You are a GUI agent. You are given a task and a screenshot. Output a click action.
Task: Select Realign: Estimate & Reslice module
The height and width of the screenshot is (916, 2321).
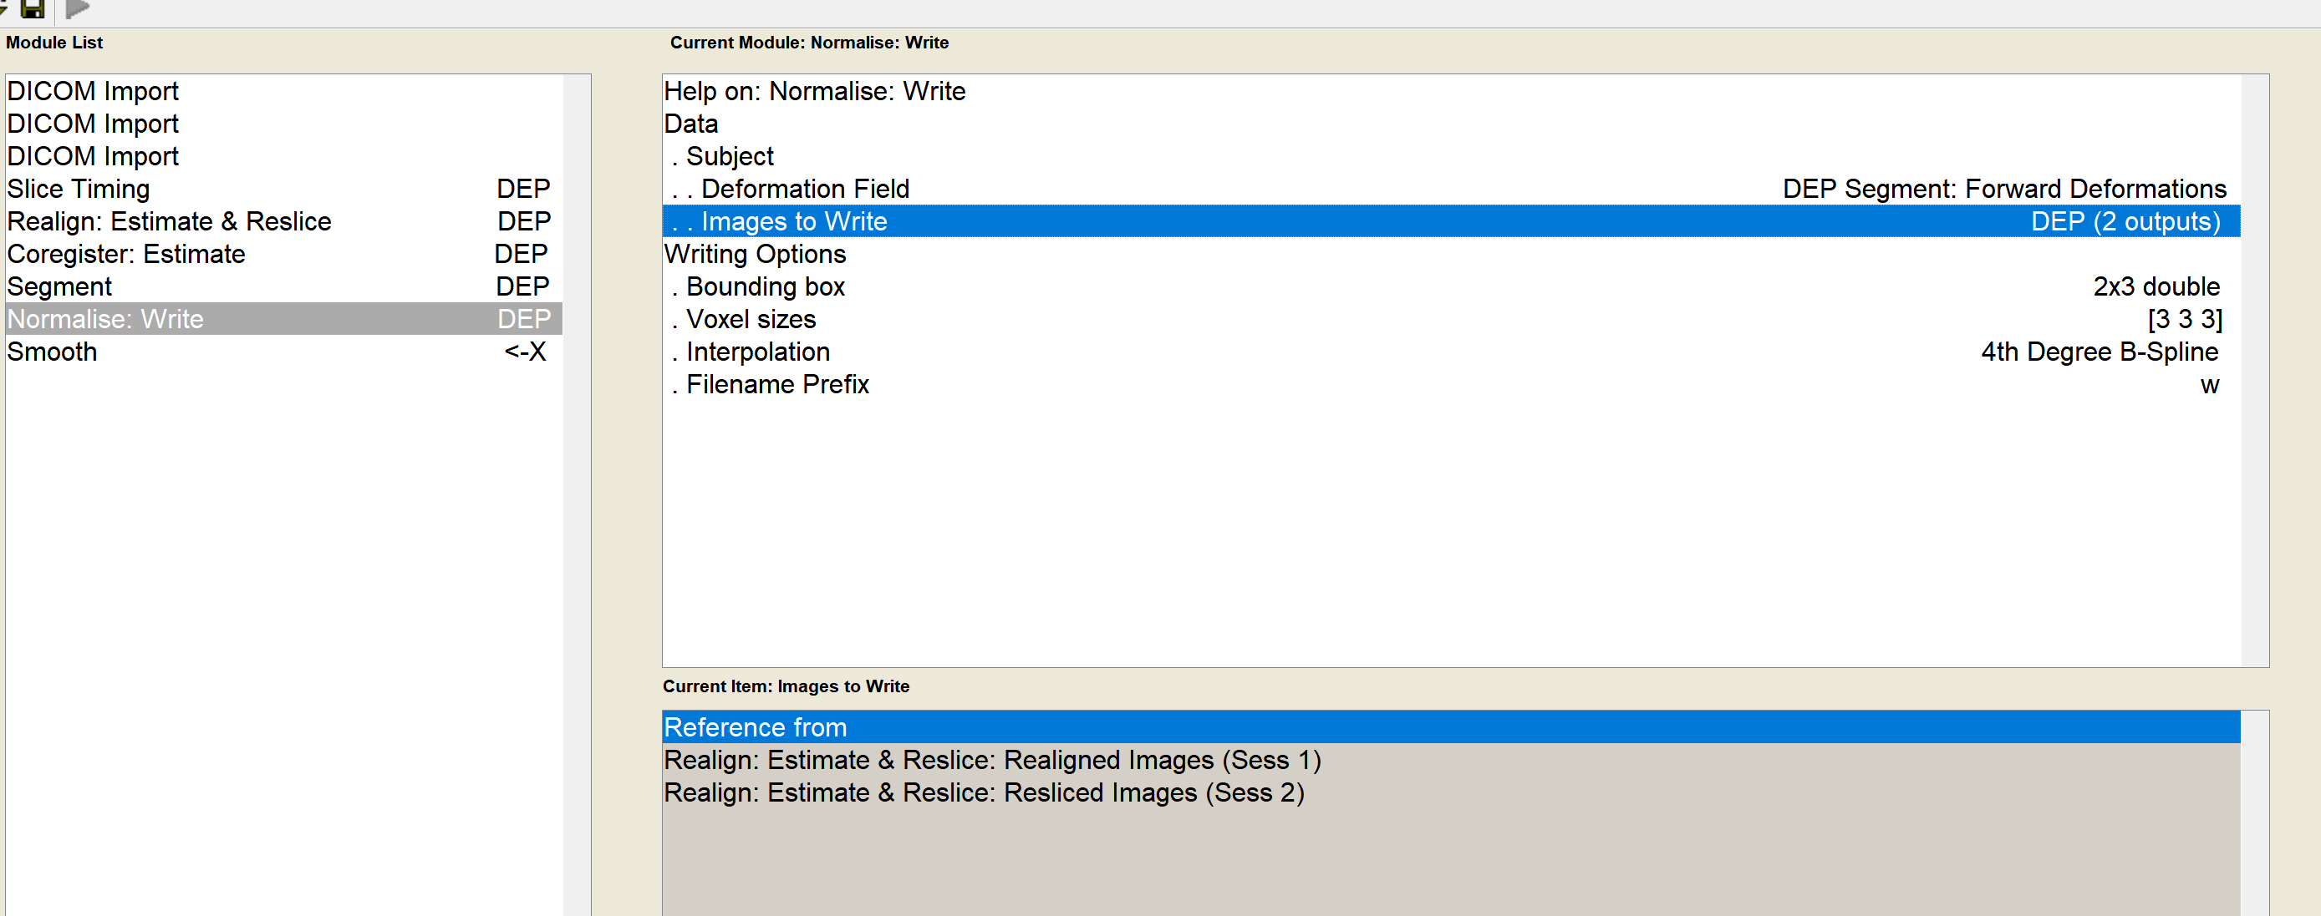[284, 221]
